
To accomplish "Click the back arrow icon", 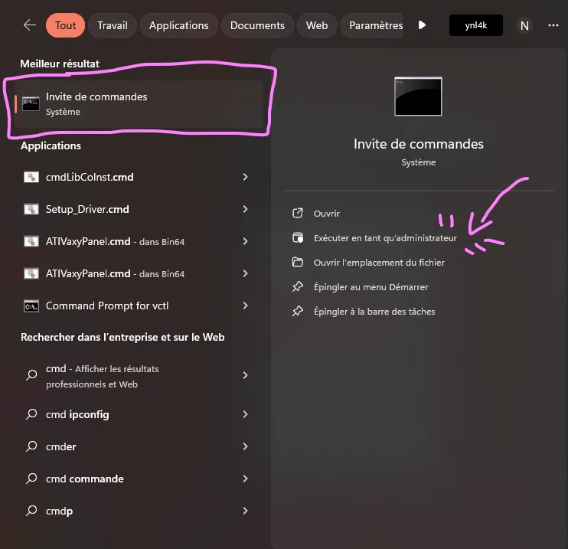I will tap(30, 25).
